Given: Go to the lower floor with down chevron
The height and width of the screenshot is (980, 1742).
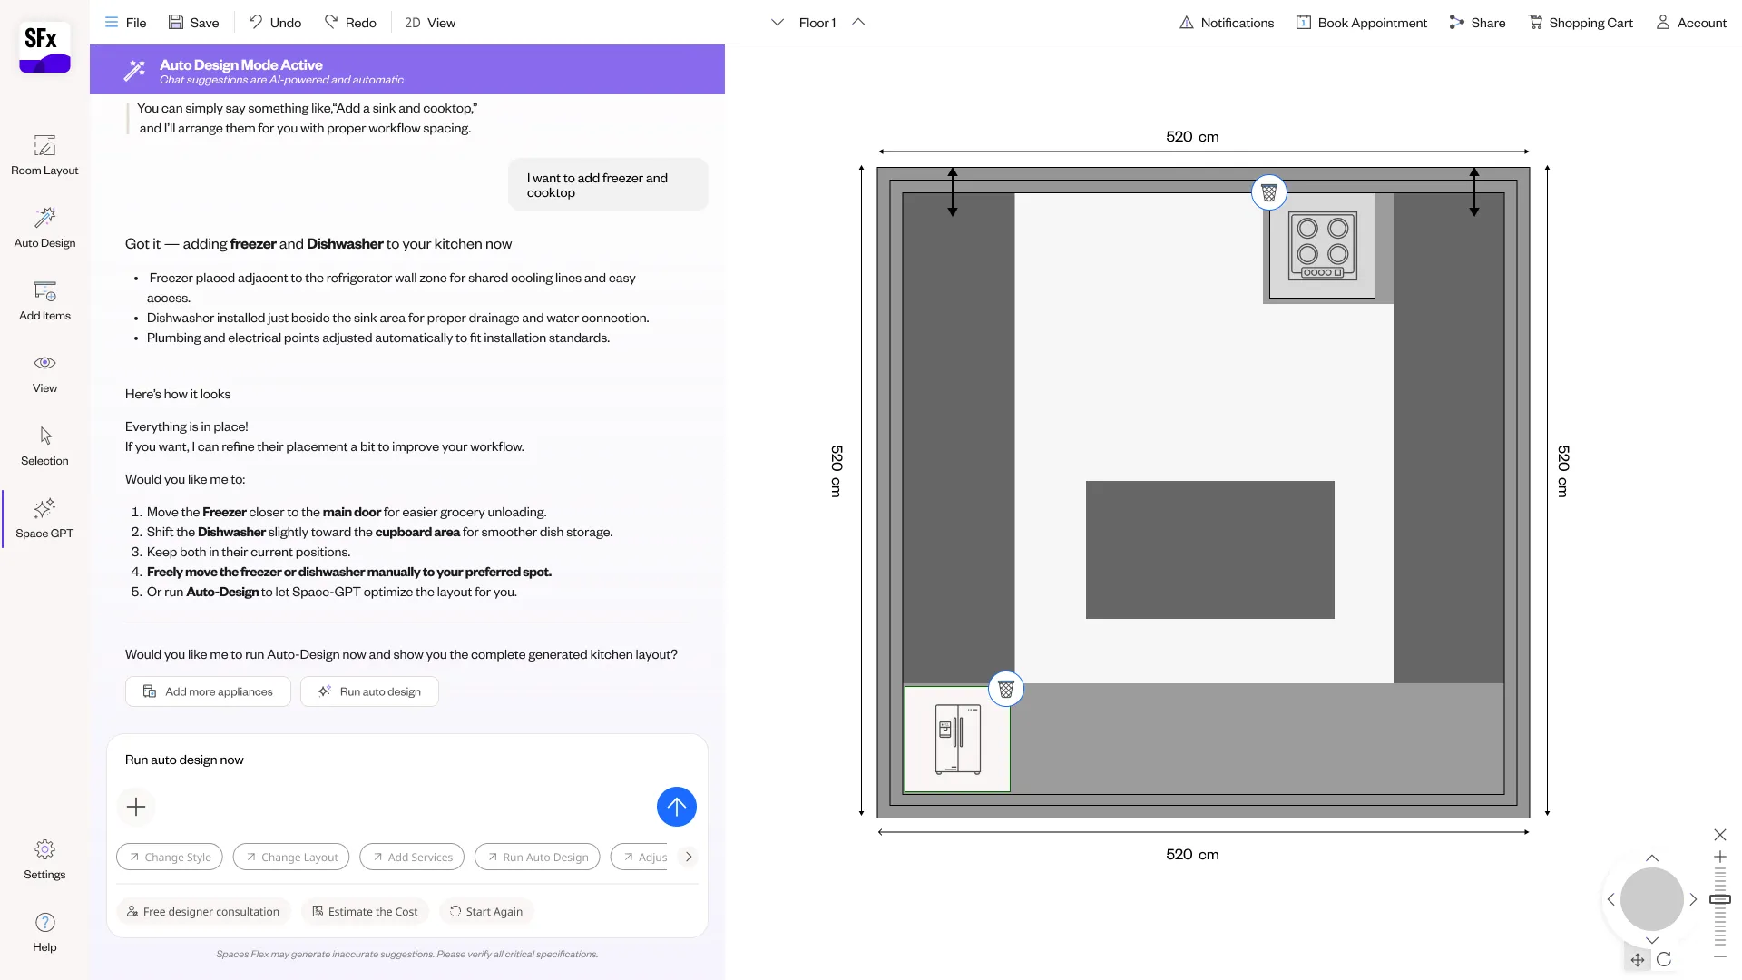Looking at the screenshot, I should point(778,22).
